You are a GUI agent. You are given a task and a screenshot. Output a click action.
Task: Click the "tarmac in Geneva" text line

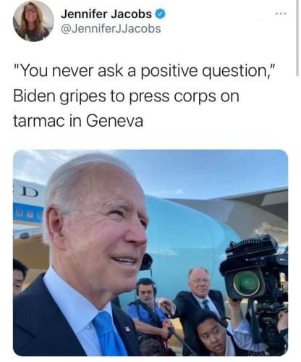pos(78,121)
